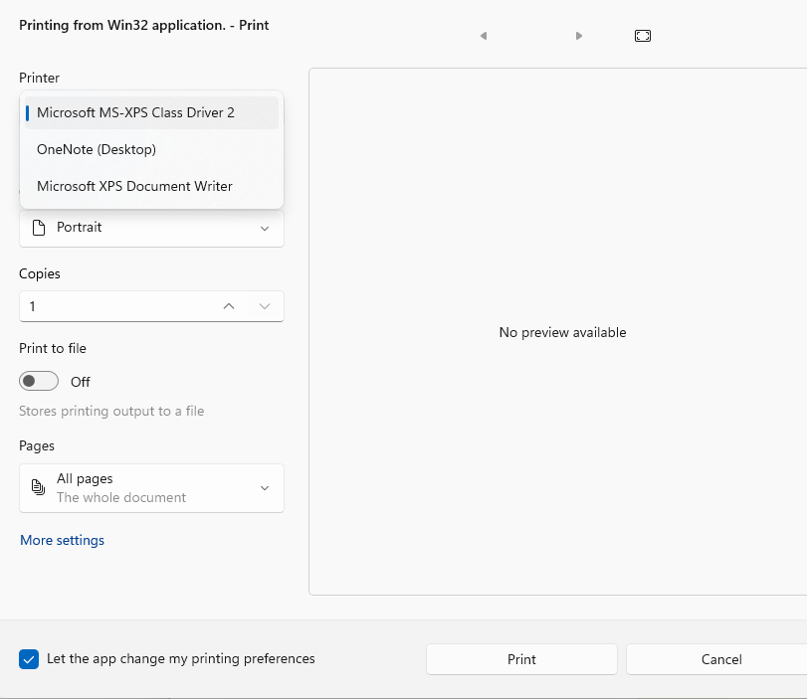The image size is (807, 699).
Task: Click the No preview available pane
Action: 562,332
